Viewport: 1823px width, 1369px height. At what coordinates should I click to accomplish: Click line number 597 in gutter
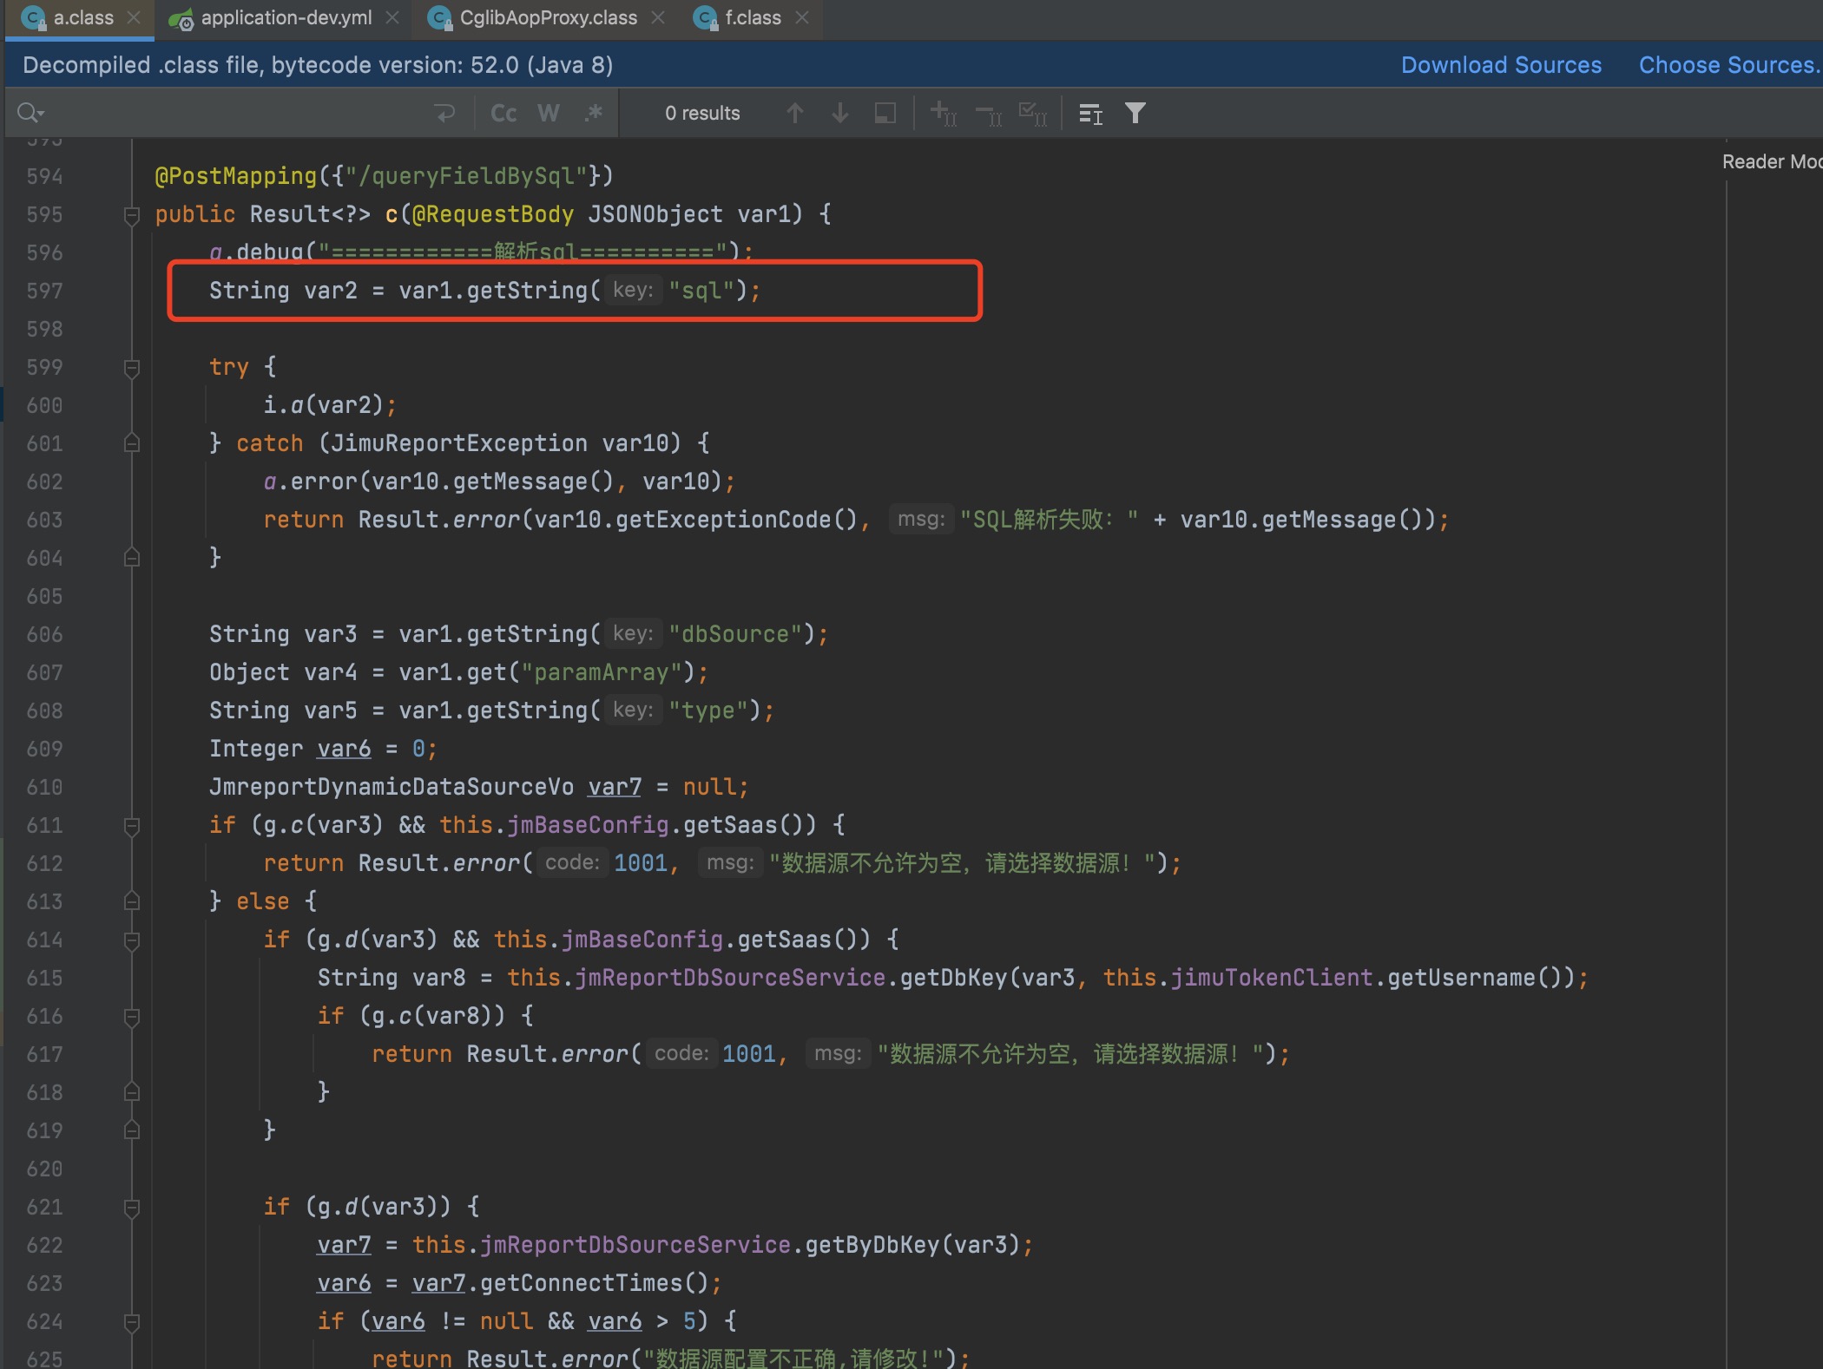[44, 291]
